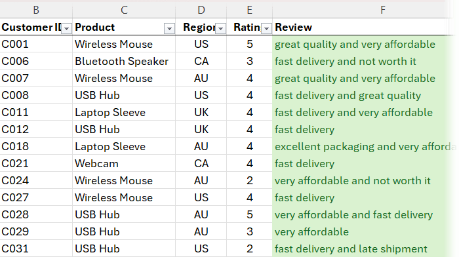Select column E header
Viewport: 459px width, 257px height.
[249, 10]
